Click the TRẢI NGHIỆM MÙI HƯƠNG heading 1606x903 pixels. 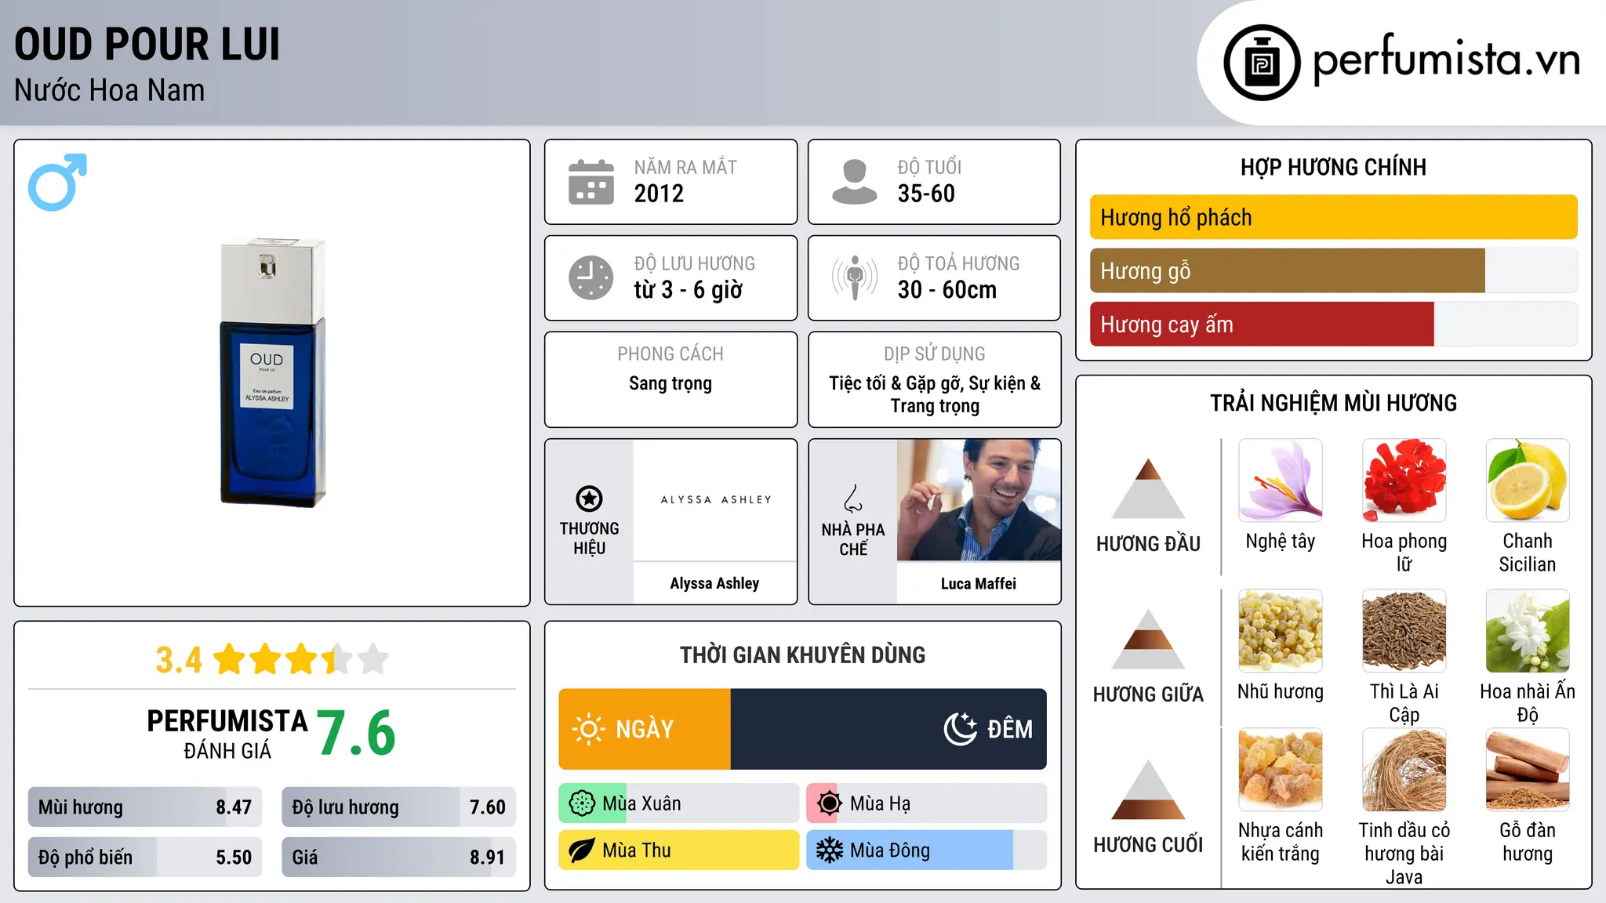(1333, 403)
